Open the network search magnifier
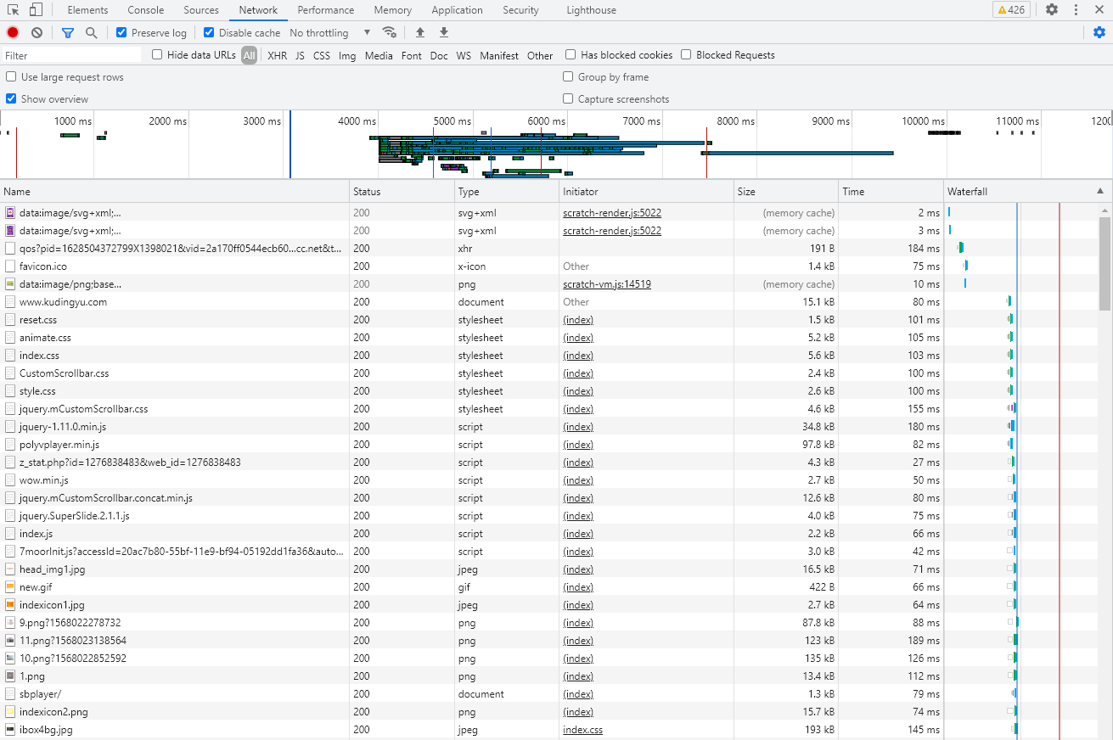This screenshot has height=740, width=1113. (x=91, y=32)
